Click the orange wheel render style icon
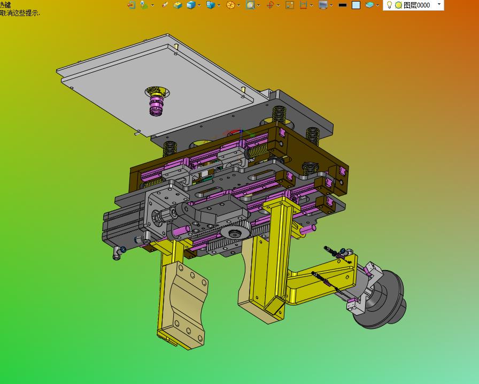 tap(230, 5)
